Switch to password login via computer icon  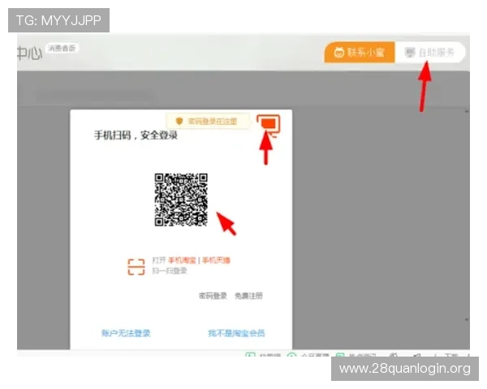(269, 126)
